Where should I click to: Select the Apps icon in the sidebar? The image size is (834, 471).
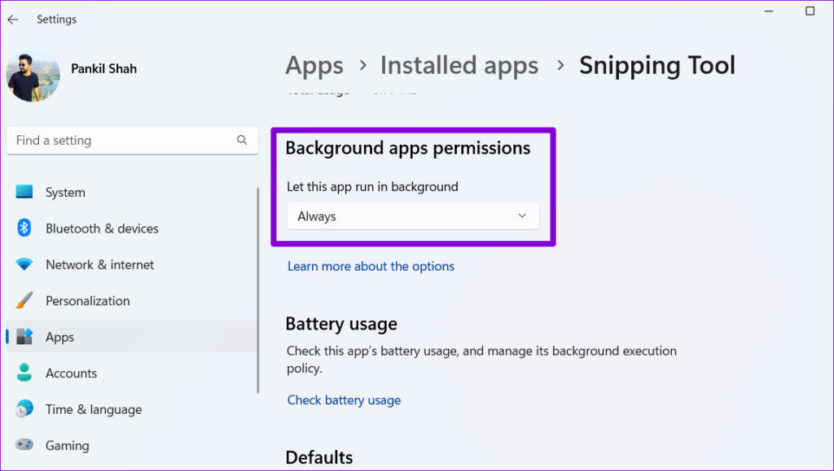(x=24, y=336)
